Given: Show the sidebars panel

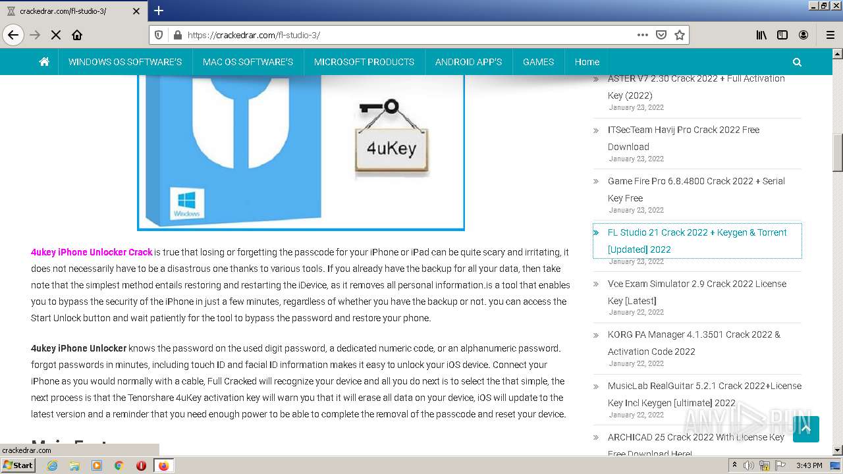Looking at the screenshot, I should pyautogui.click(x=782, y=35).
